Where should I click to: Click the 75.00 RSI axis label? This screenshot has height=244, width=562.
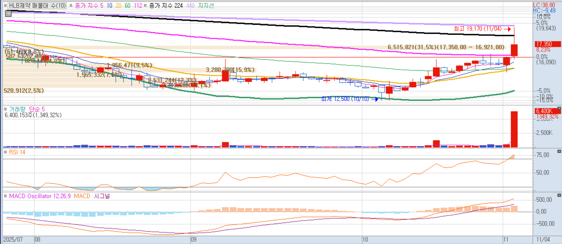[x=543, y=155]
